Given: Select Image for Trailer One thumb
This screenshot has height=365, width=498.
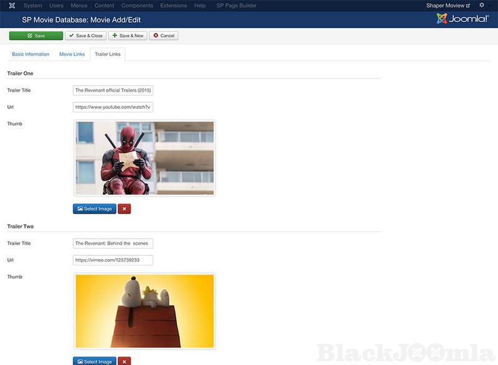Looking at the screenshot, I should point(95,209).
